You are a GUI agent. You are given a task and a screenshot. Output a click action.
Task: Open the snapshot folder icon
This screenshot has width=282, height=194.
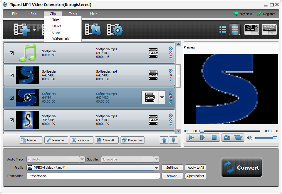(x=239, y=138)
